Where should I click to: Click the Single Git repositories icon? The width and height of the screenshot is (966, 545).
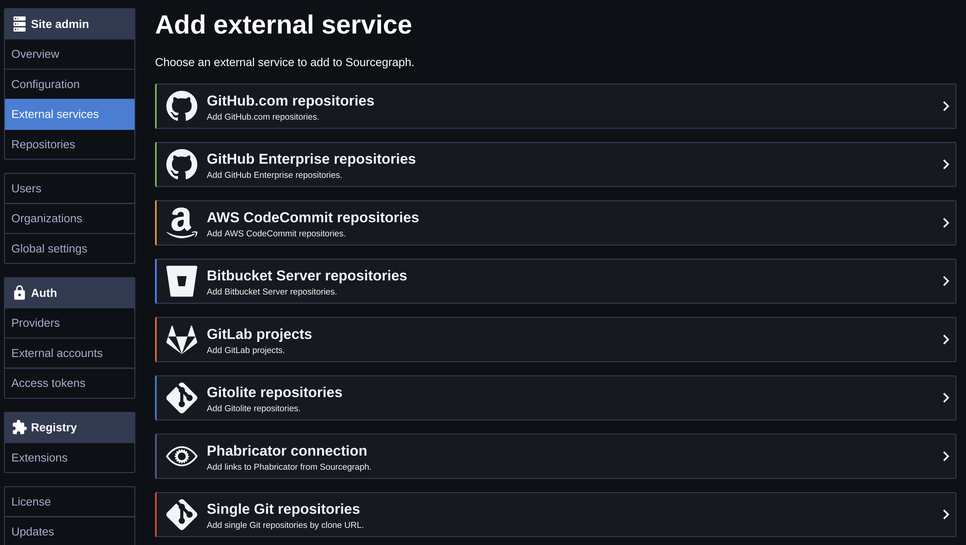tap(182, 515)
